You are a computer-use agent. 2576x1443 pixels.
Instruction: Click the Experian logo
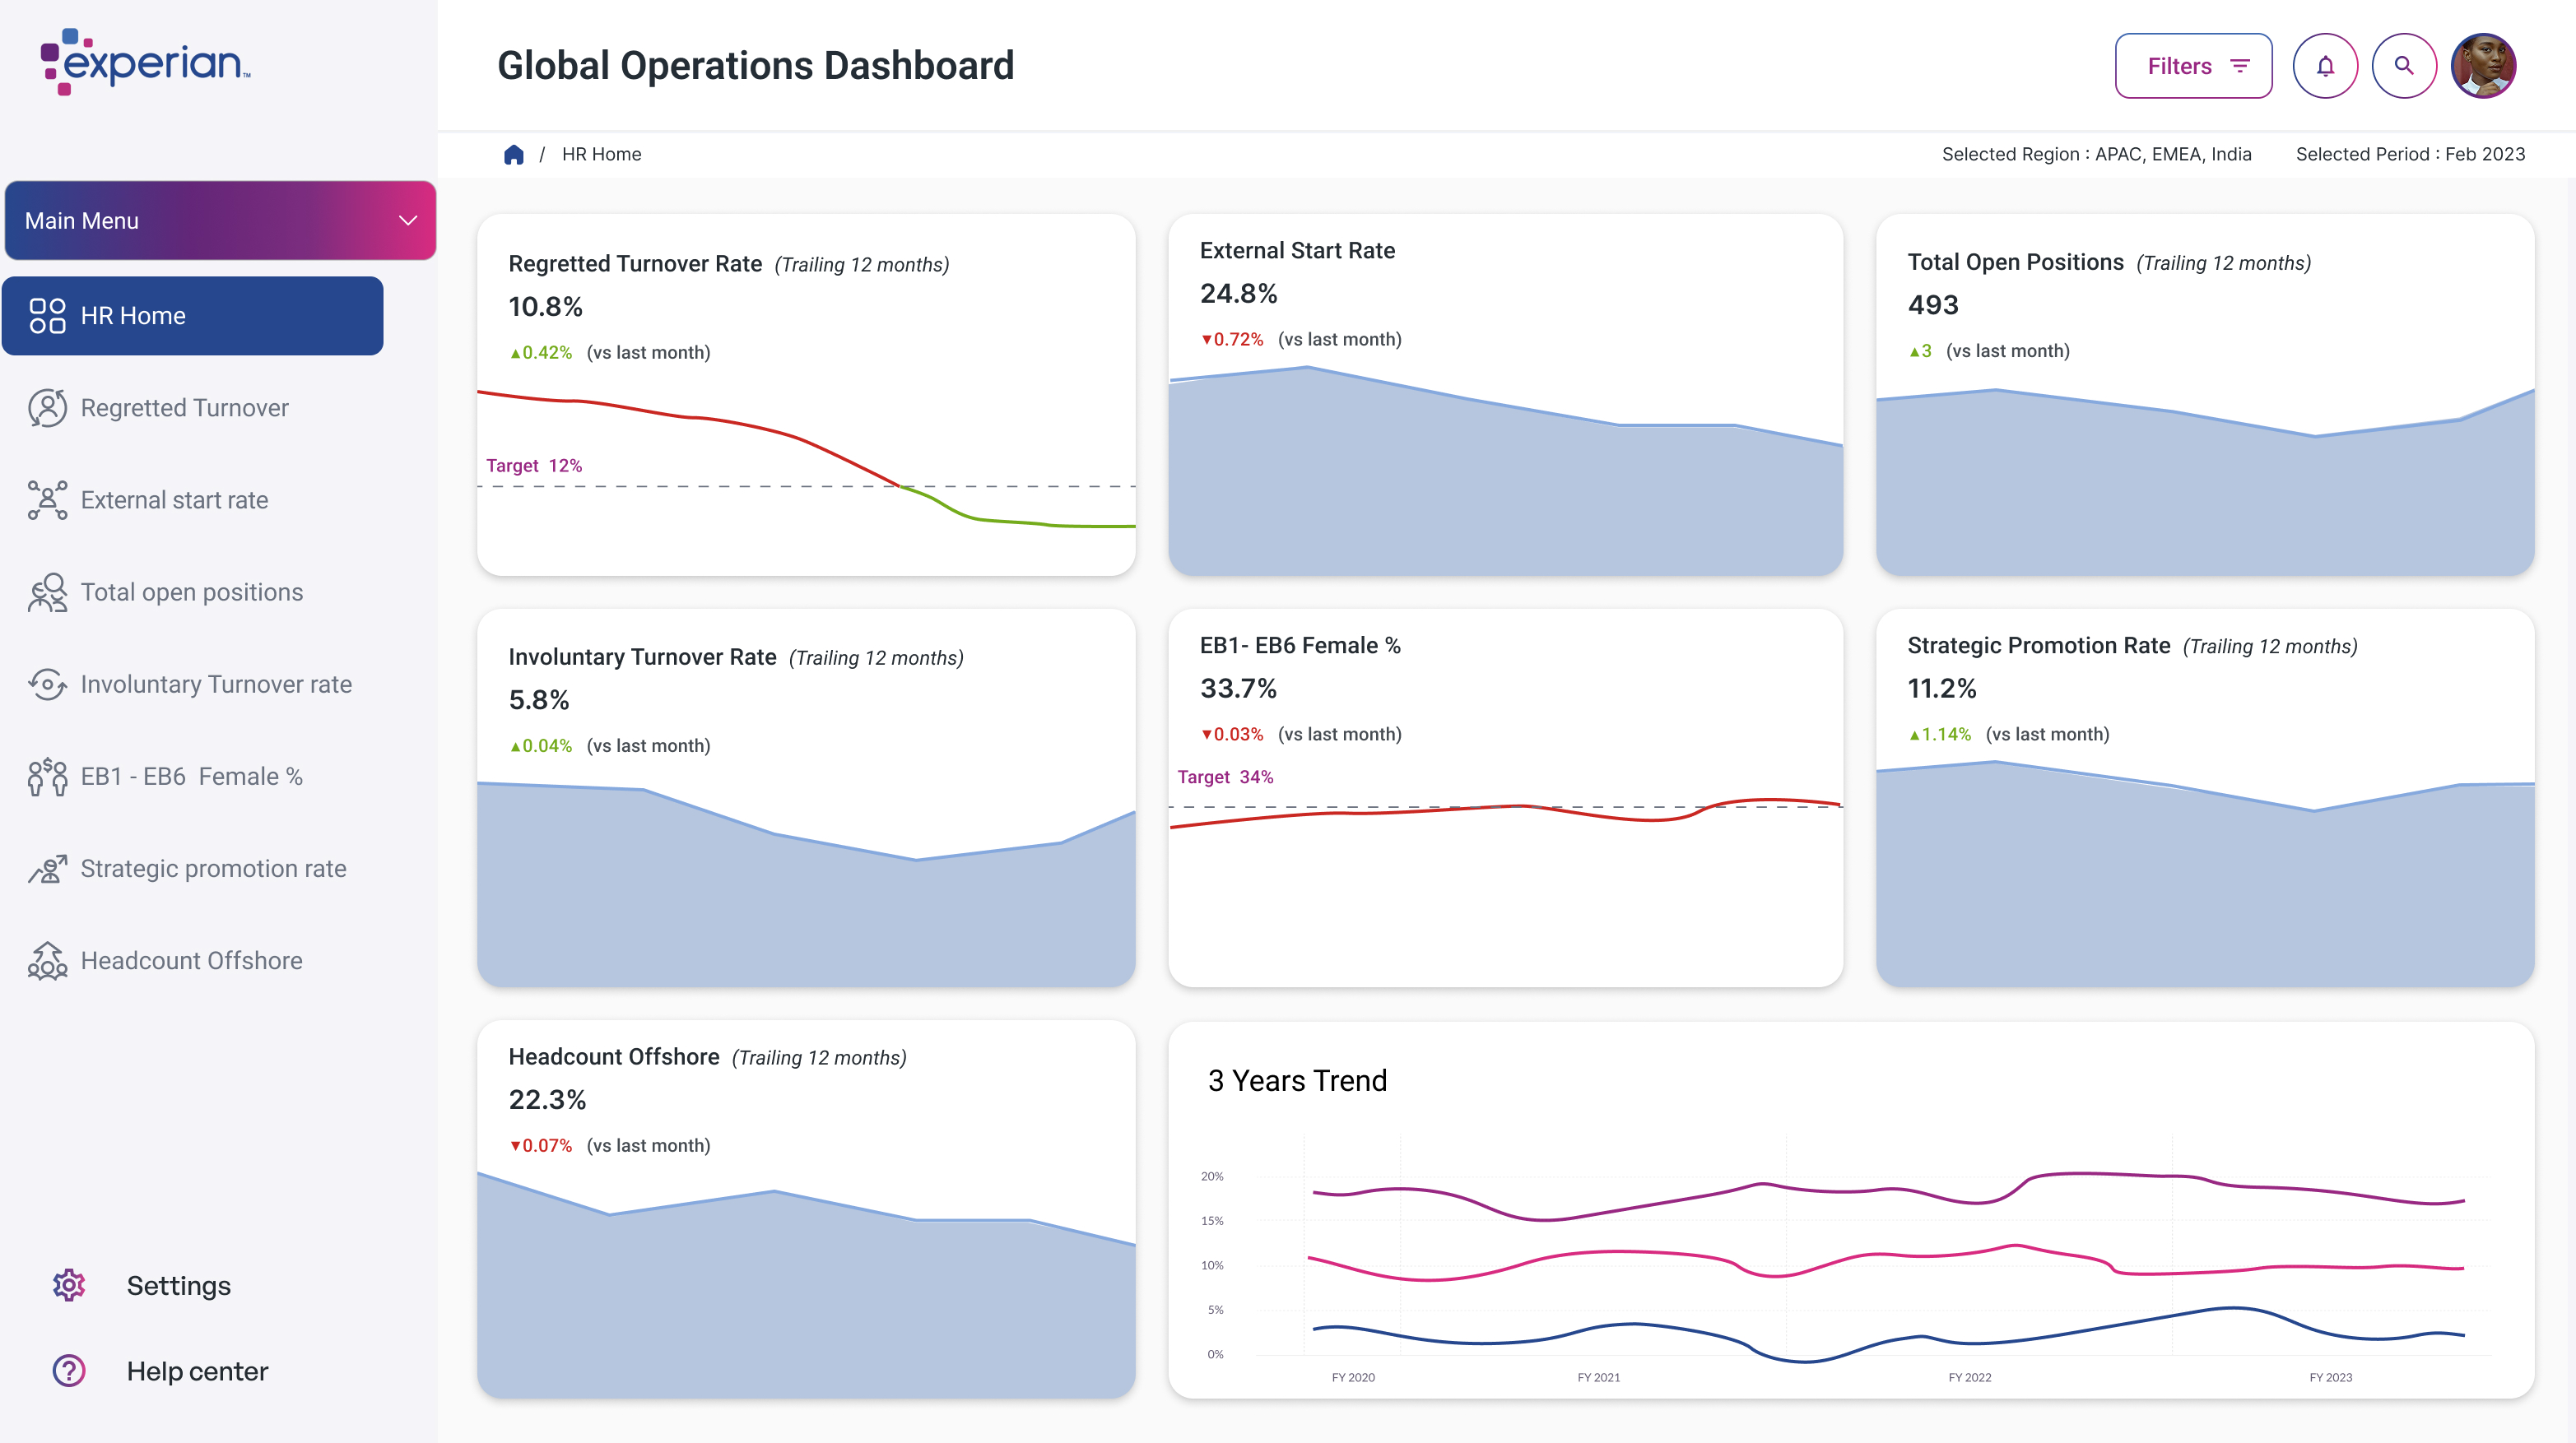[146, 62]
